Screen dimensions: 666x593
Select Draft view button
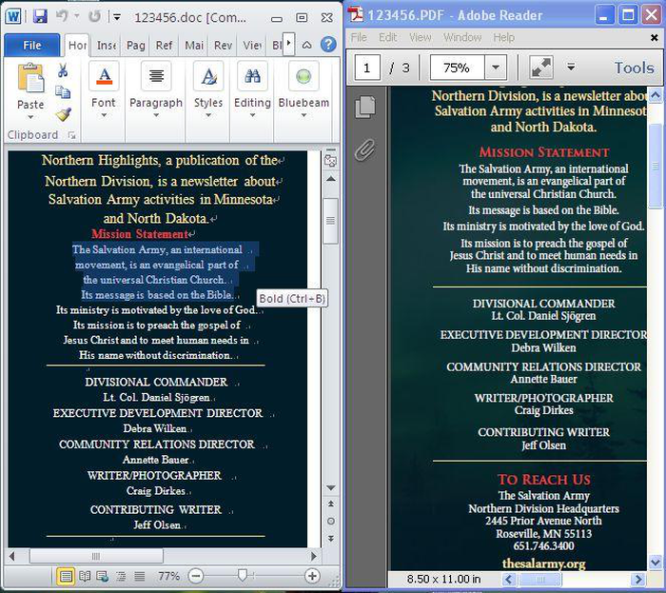tap(139, 577)
